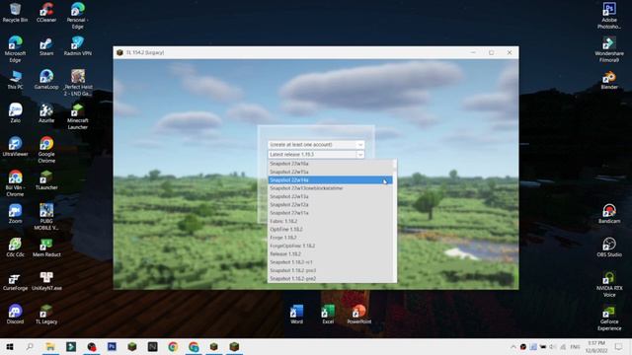Select Release 1.18.2 version entry
This screenshot has width=632, height=355.
(330, 254)
